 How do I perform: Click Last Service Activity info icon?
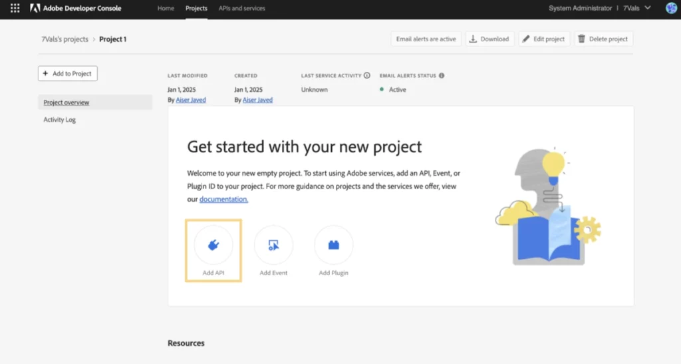[x=367, y=76]
